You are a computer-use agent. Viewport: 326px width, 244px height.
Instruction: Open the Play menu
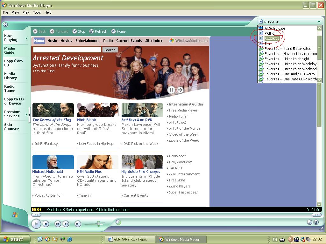click(x=26, y=12)
